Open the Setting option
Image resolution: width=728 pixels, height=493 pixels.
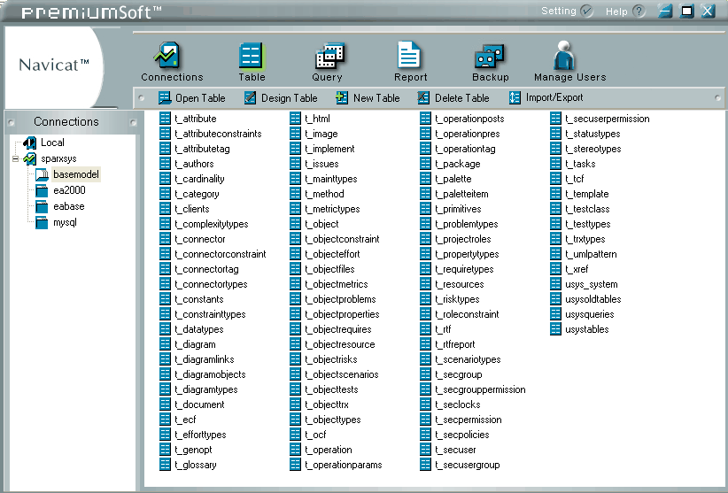point(567,11)
